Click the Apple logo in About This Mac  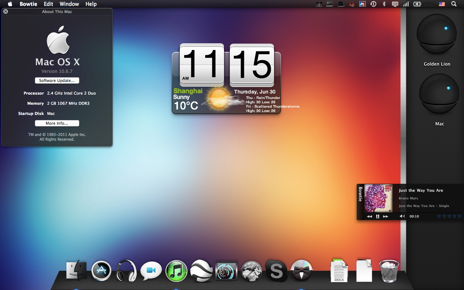(58, 40)
